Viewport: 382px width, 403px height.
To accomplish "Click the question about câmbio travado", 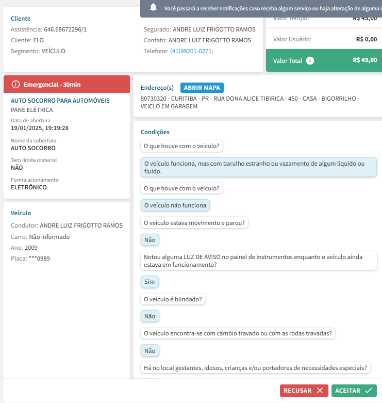I will pyautogui.click(x=238, y=333).
